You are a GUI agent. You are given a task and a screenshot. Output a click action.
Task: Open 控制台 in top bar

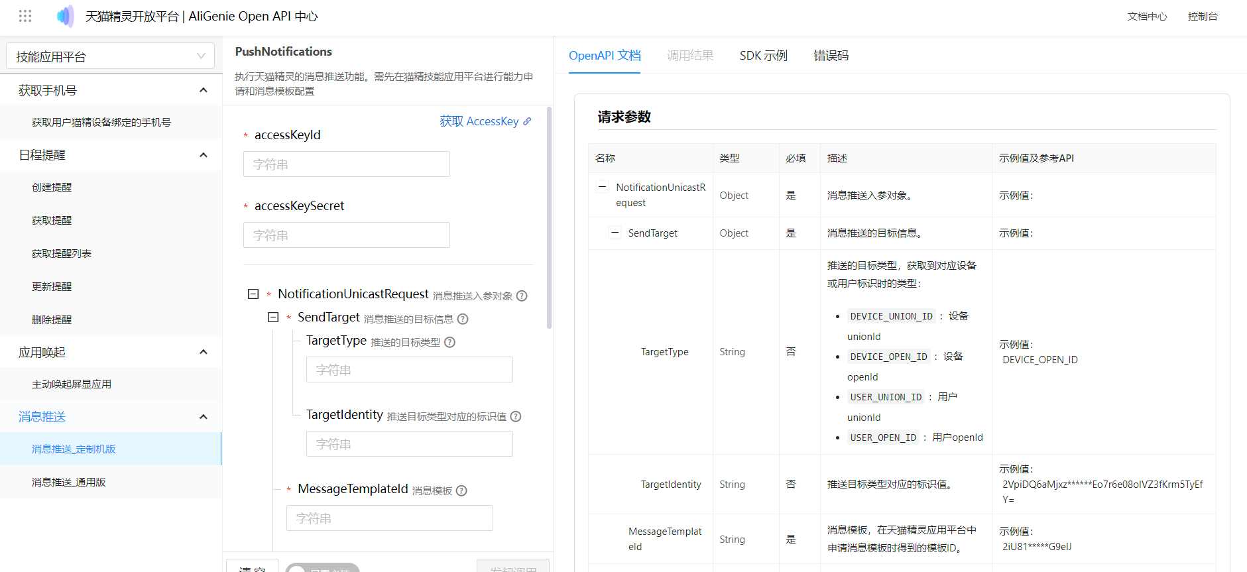[x=1203, y=17]
